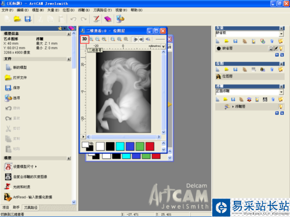Click the delete bin icon in 矢量 panel
The image size is (290, 217).
coord(272,41)
